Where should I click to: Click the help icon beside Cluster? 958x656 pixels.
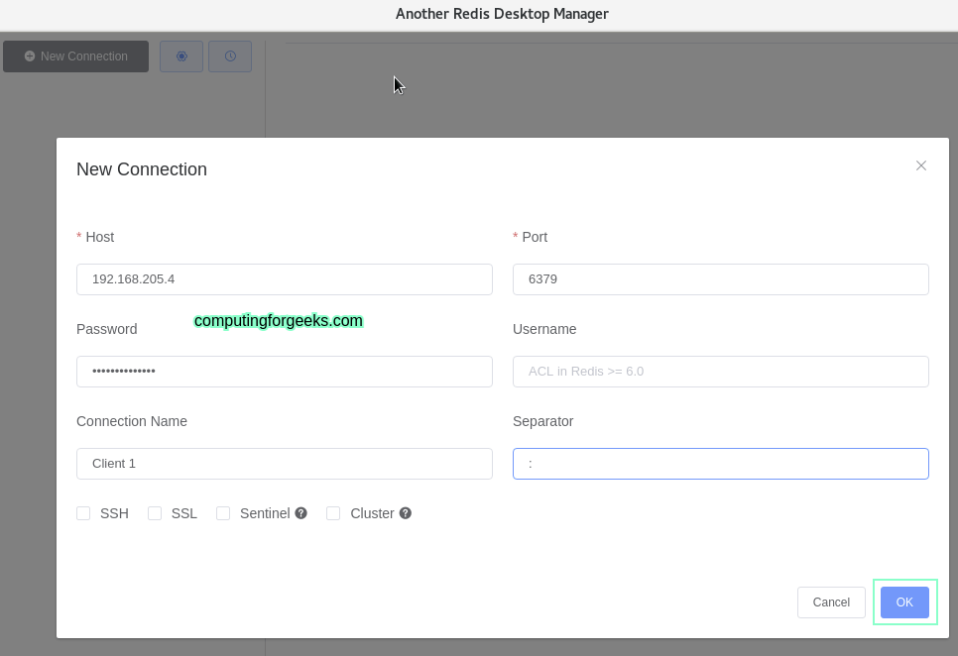405,513
